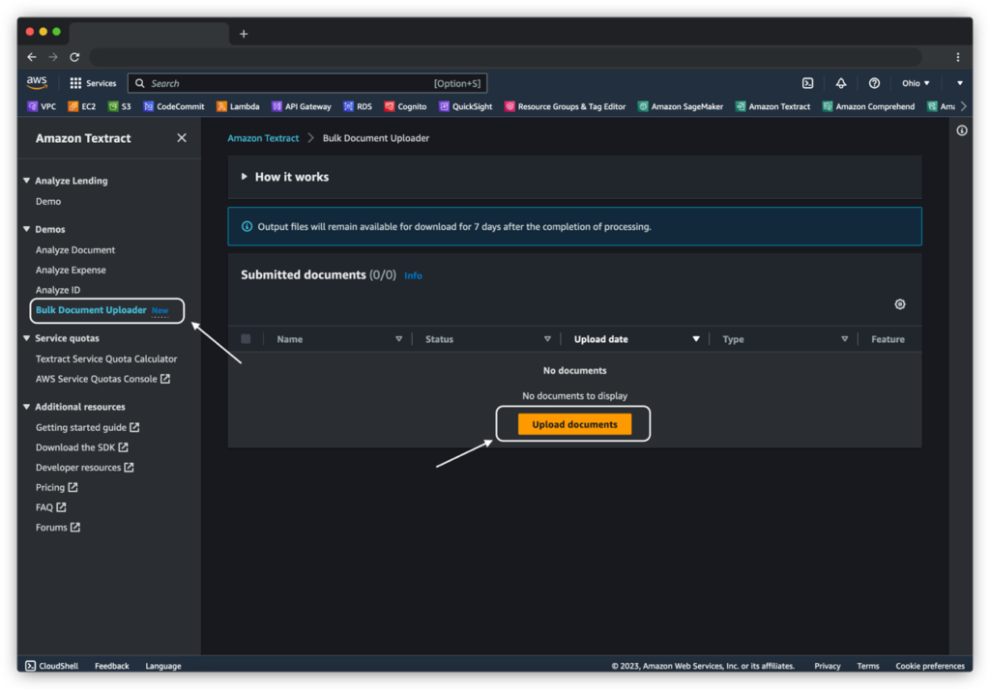
Task: Click inside the AWS search field
Action: point(290,83)
